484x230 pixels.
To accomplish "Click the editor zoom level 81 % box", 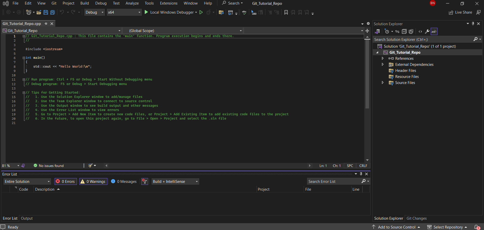I will click(x=11, y=166).
